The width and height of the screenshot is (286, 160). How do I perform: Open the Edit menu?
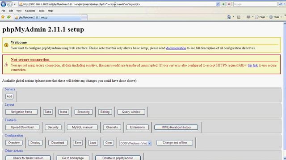click(x=11, y=11)
